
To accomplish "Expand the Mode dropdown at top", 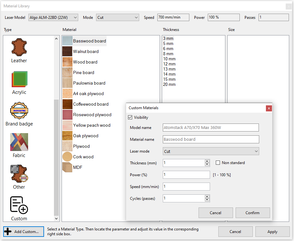I will [x=117, y=18].
